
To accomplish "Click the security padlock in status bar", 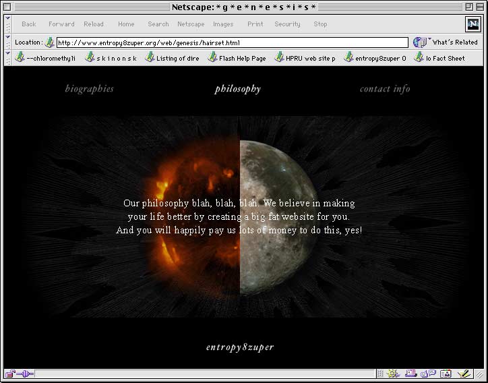I will coord(10,374).
